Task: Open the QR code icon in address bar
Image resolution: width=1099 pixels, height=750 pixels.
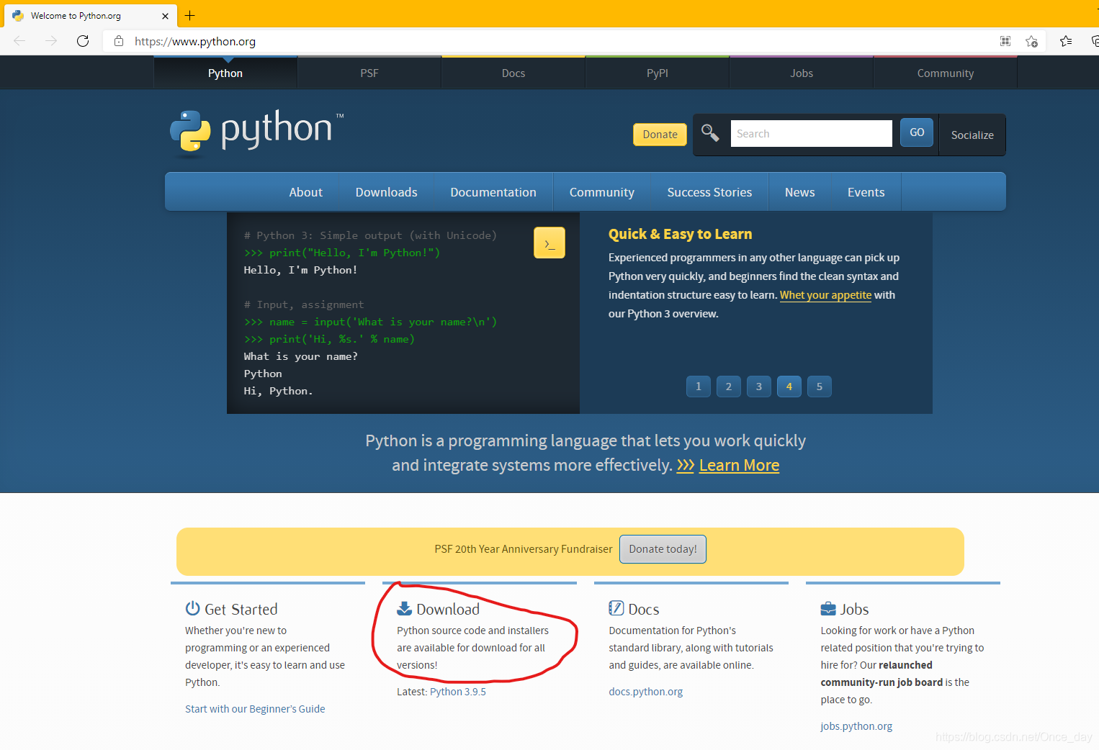Action: 1005,41
